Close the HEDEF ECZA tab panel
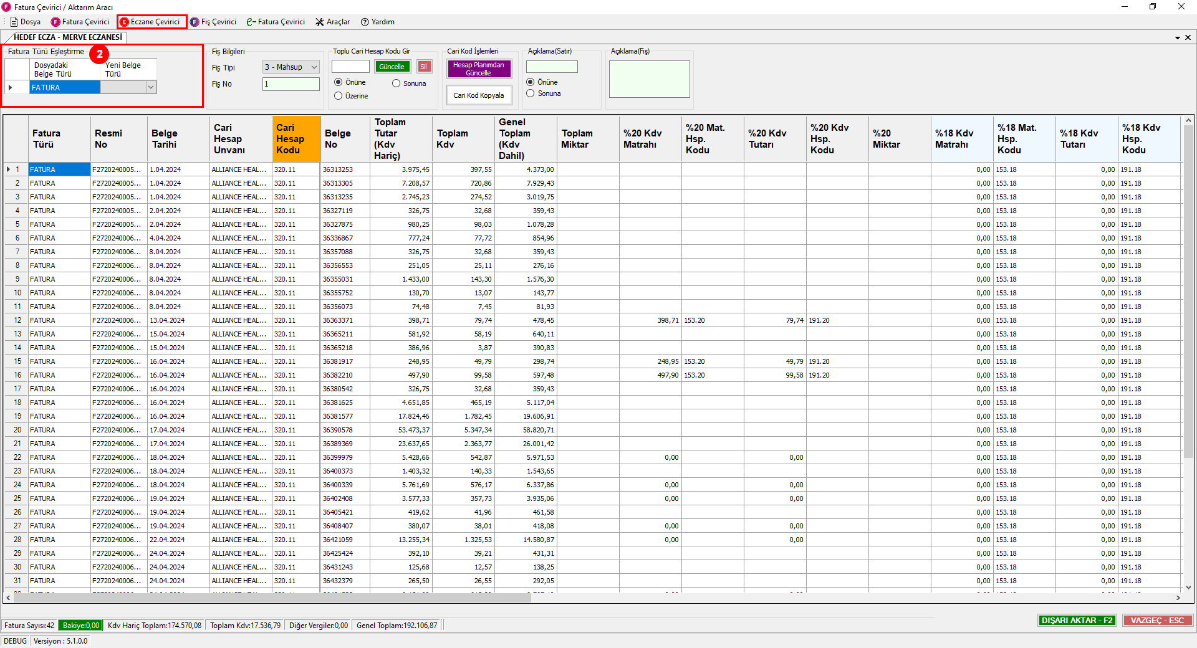1197x648 pixels. click(1188, 37)
